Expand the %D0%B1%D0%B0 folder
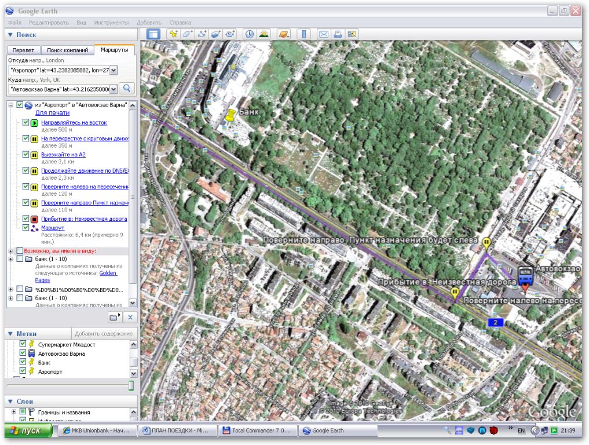 [x=11, y=289]
